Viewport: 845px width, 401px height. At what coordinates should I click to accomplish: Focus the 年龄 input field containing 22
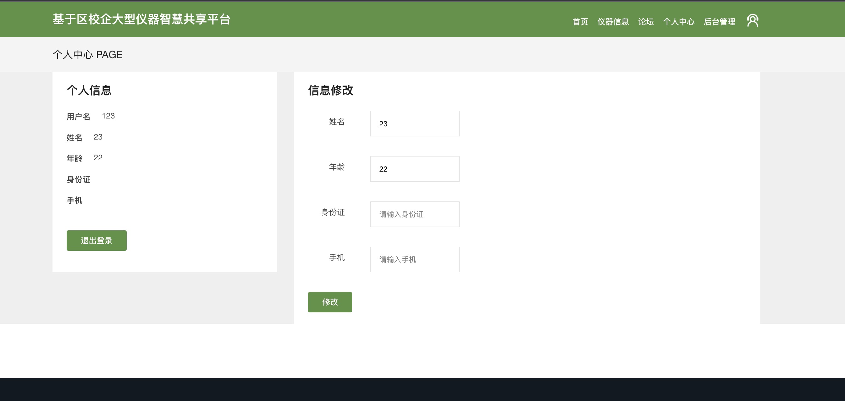(x=415, y=169)
